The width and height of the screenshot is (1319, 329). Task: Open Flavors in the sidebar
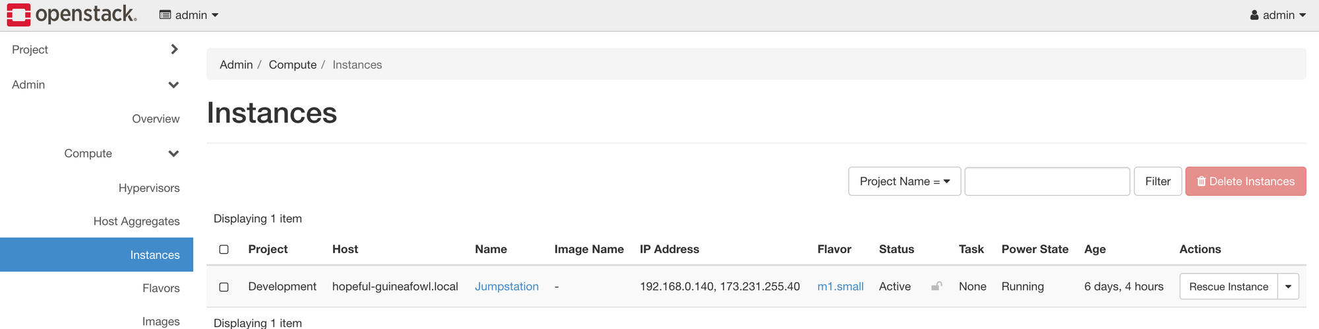pyautogui.click(x=161, y=288)
